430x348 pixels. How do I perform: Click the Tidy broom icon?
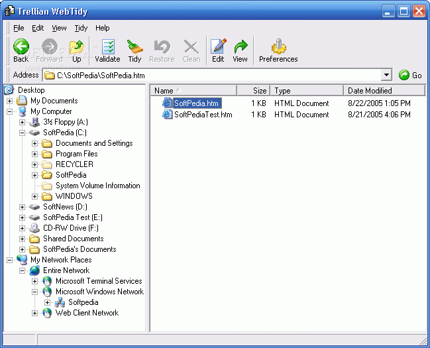pyautogui.click(x=134, y=46)
